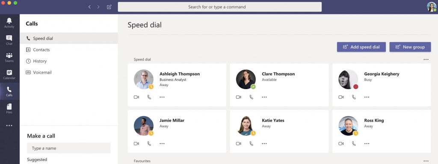Call Ross King using phone icon
The height and width of the screenshot is (164, 438).
click(354, 144)
